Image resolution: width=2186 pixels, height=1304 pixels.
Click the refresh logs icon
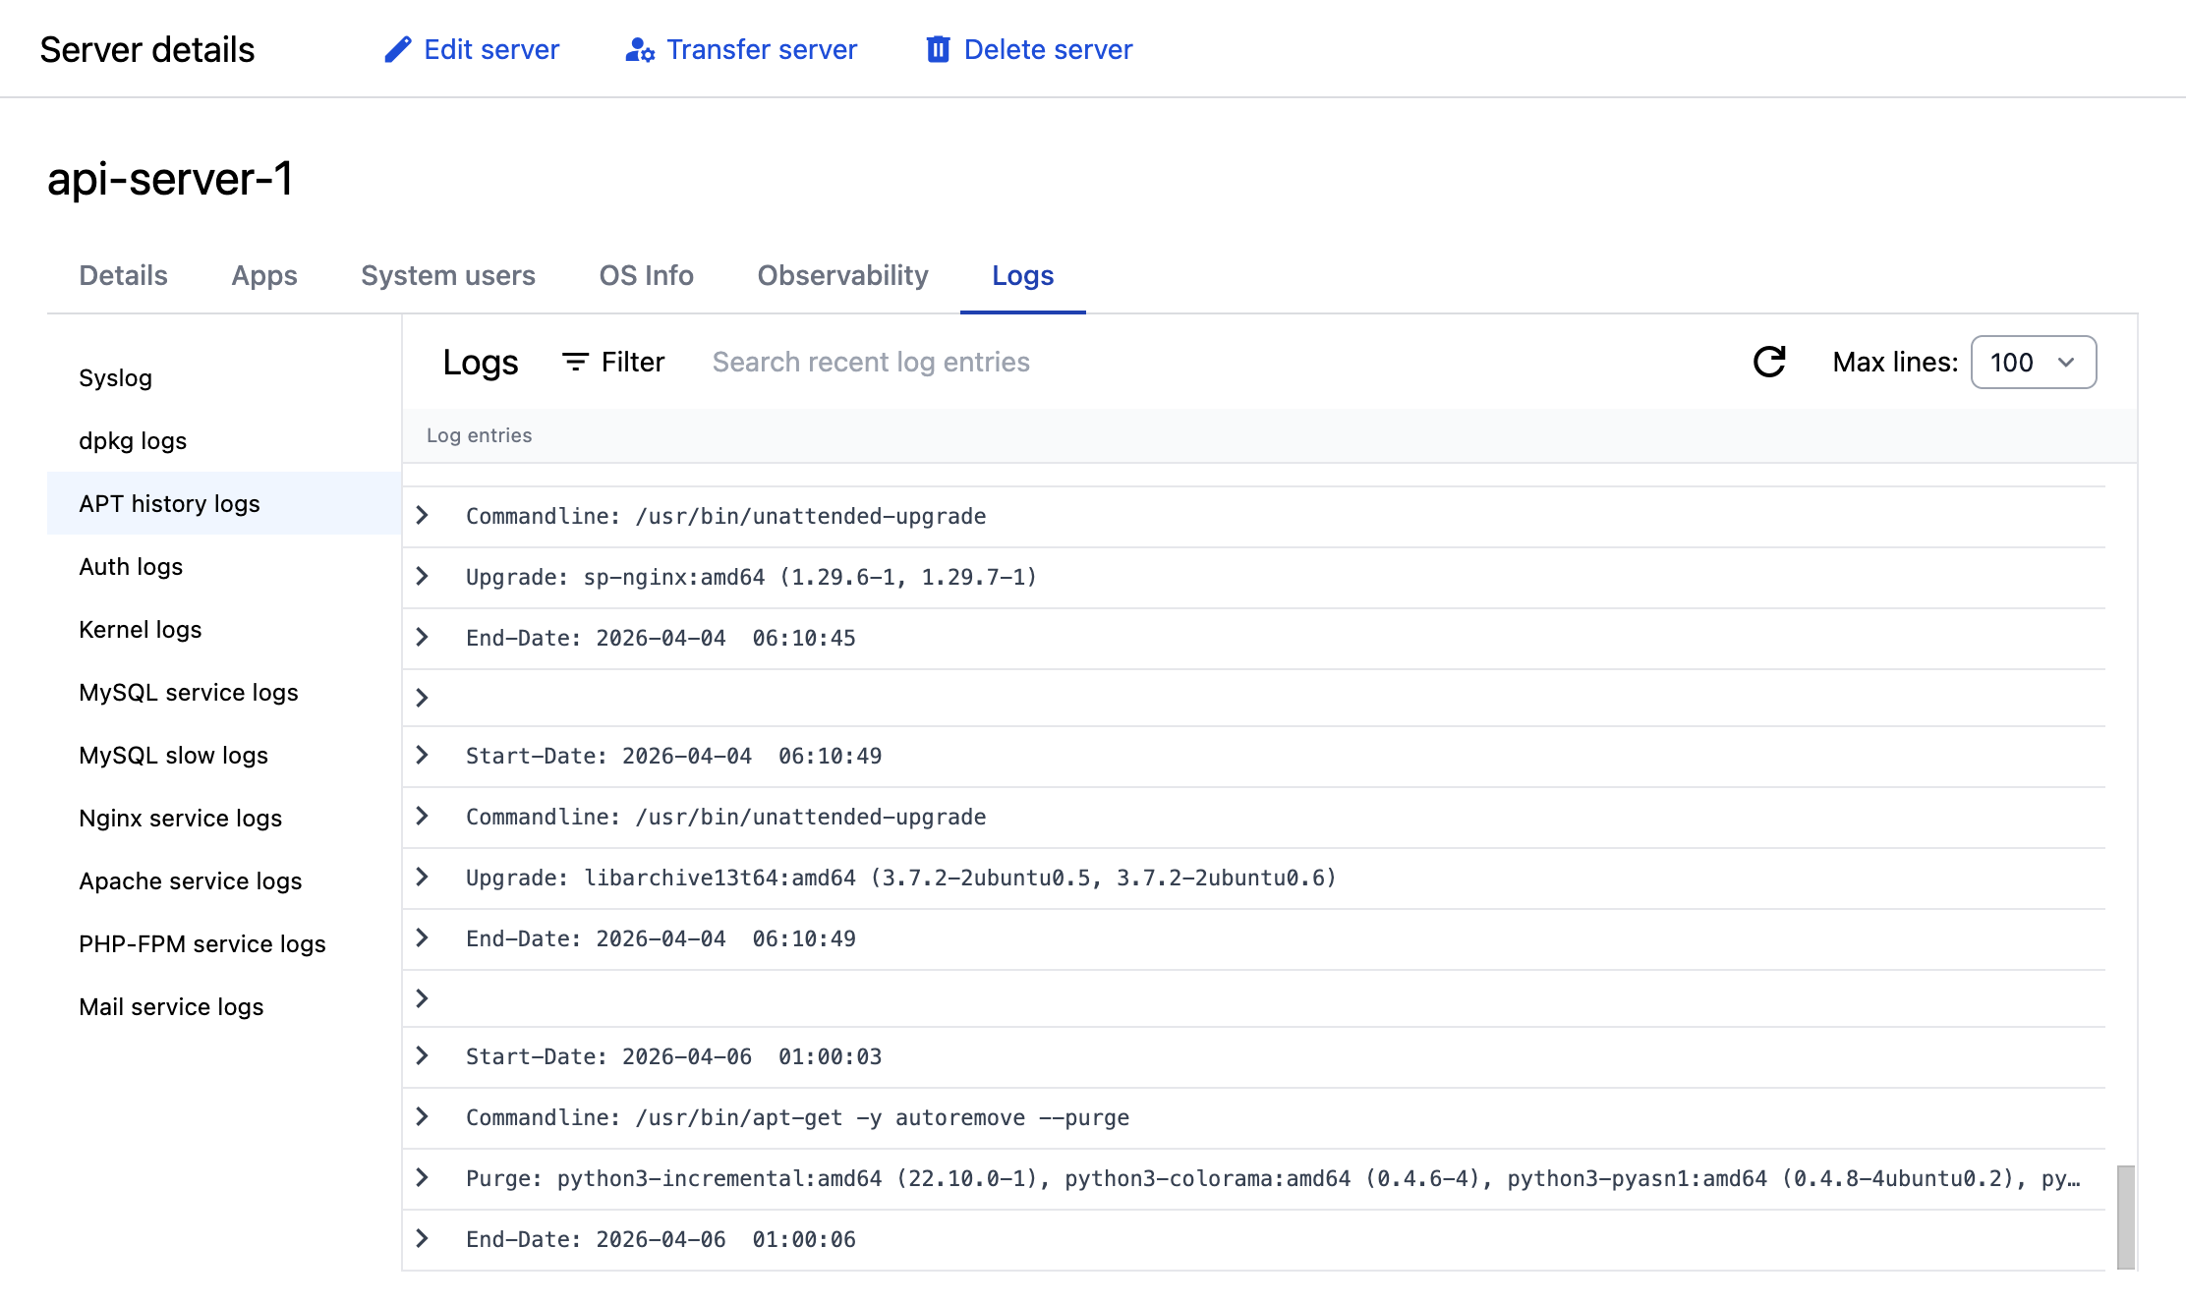[1769, 362]
